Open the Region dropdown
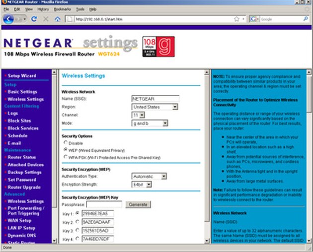Viewport: 313px width, 252px height. 155,107
